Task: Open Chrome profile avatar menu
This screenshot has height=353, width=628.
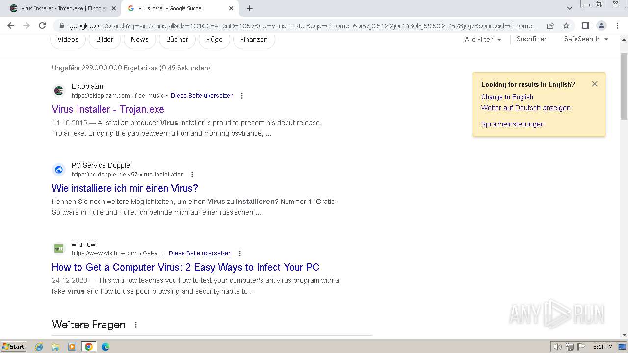Action: coord(601,25)
